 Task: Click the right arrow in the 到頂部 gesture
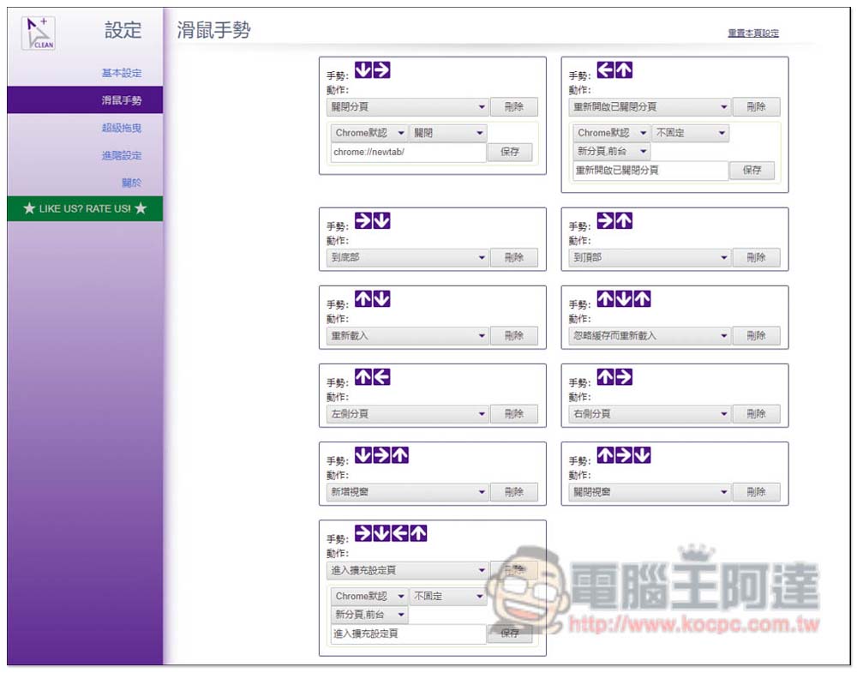[606, 221]
